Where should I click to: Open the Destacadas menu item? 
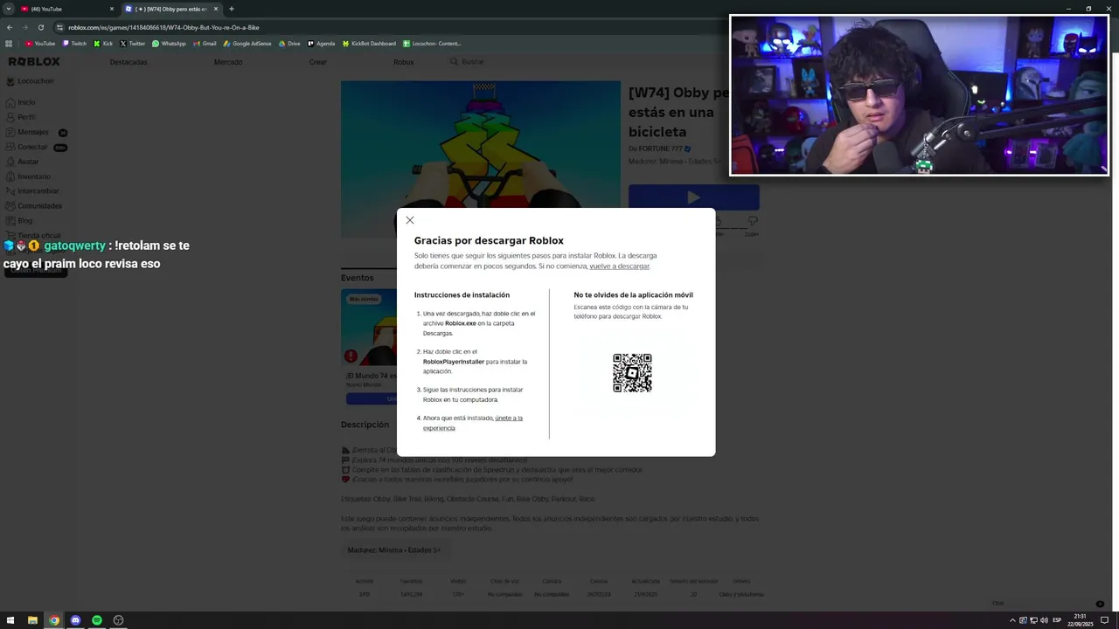(x=129, y=62)
